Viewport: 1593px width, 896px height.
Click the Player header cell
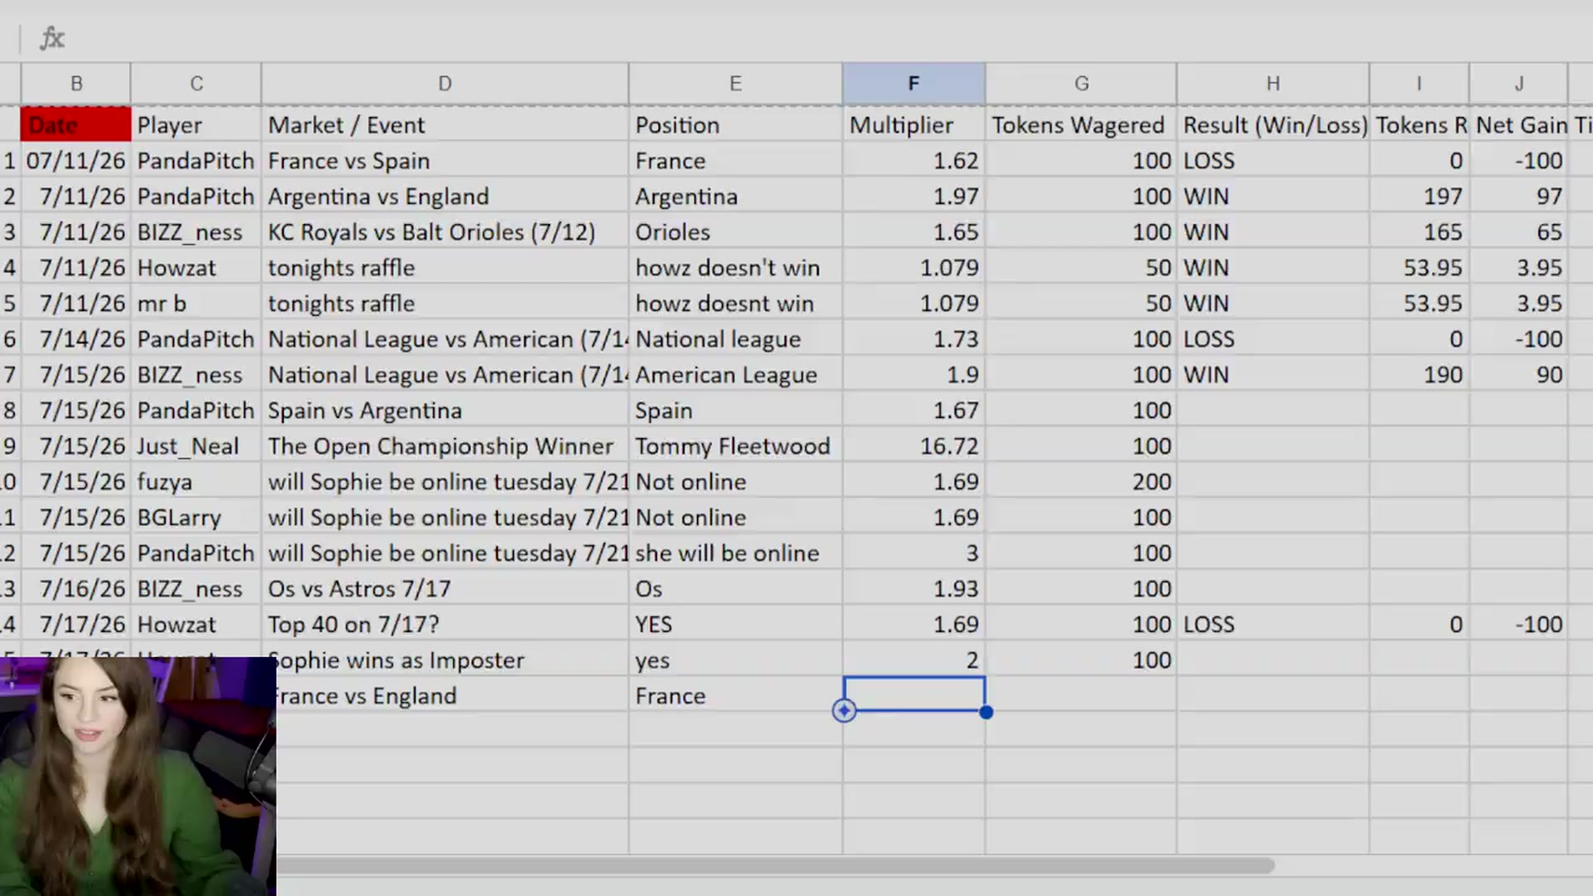(196, 124)
